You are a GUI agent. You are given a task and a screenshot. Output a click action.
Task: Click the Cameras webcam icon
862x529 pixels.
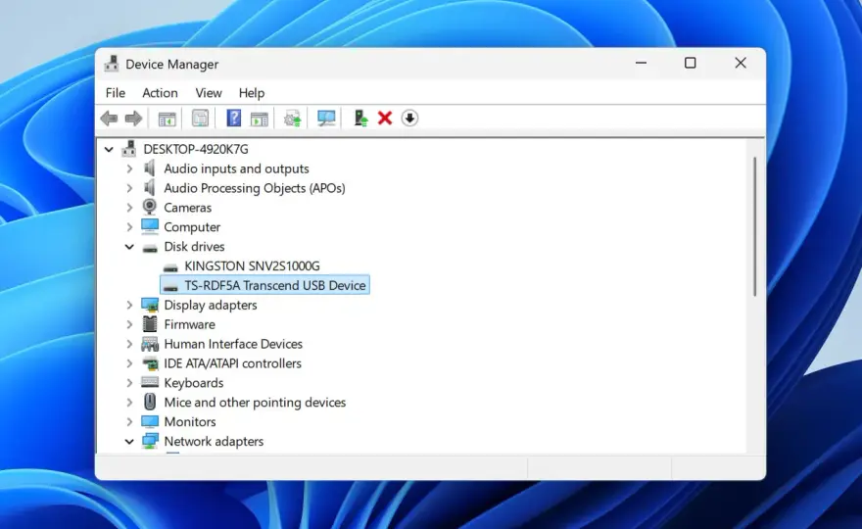click(x=150, y=207)
